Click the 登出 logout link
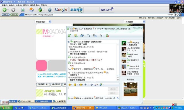Screen dimensions: 184x110 coord(179,18)
